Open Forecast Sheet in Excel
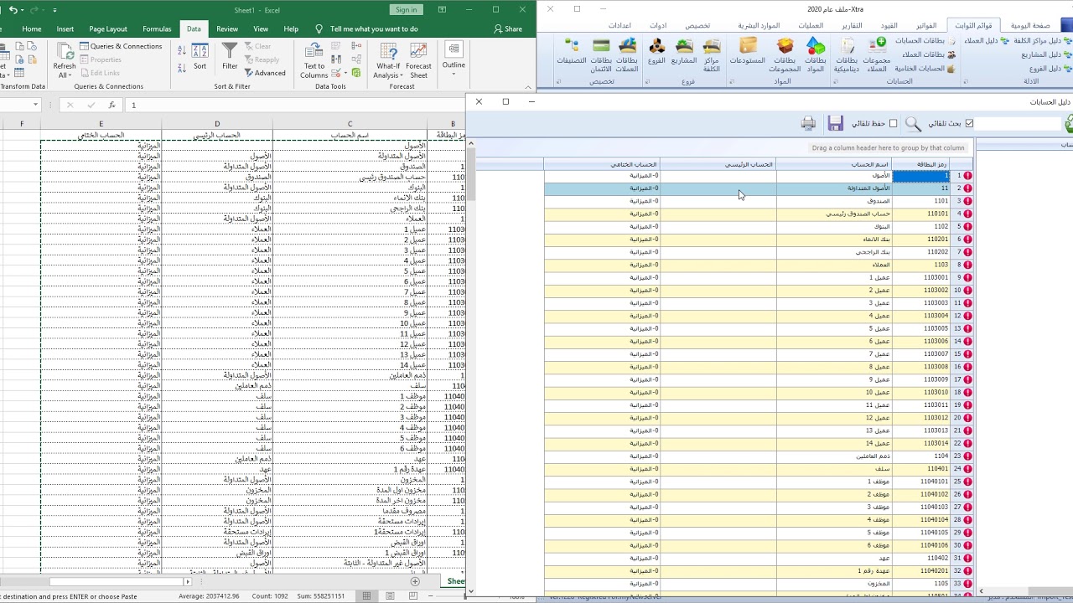The width and height of the screenshot is (1073, 603). (418, 60)
